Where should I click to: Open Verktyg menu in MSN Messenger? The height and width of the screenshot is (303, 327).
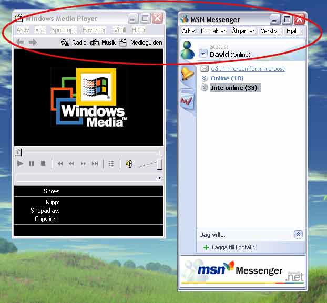pos(270,31)
